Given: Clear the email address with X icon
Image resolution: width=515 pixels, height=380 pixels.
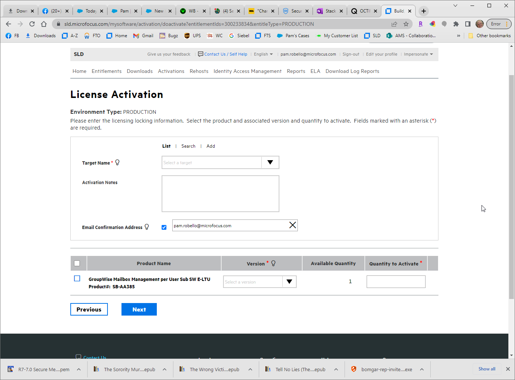Looking at the screenshot, I should pos(293,225).
